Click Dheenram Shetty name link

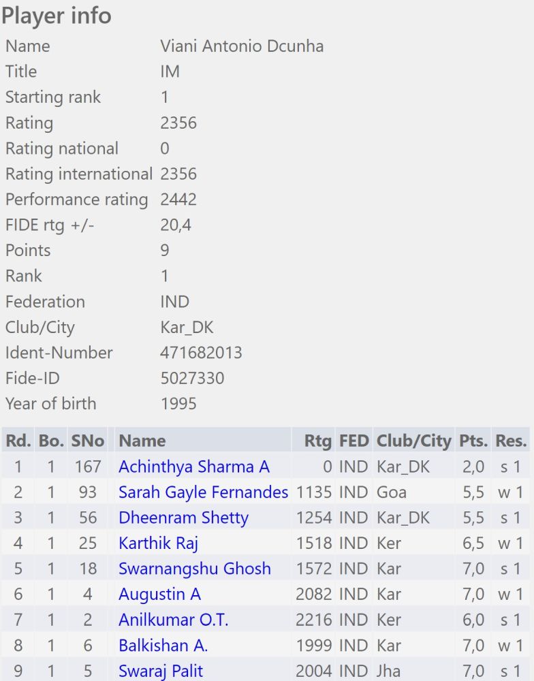[183, 518]
